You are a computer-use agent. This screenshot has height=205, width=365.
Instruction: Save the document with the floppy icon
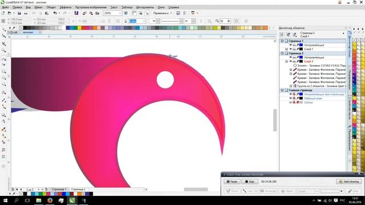tap(19, 13)
